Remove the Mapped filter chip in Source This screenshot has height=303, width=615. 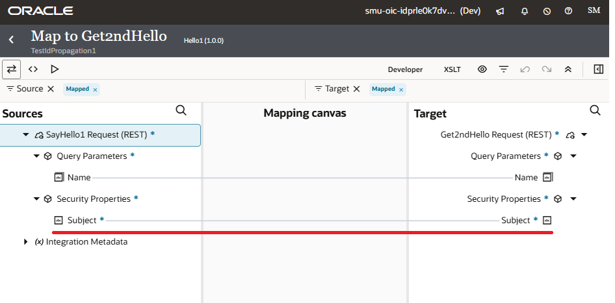tap(95, 90)
